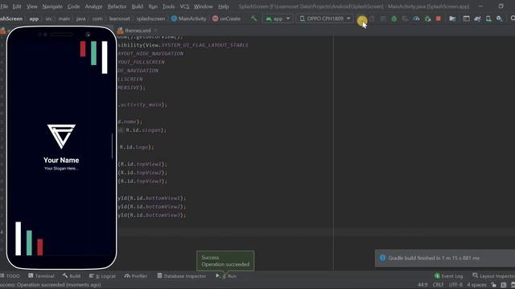Click the app breadcrumb in navigation bar
Image resolution: width=515 pixels, height=289 pixels.
(x=34, y=18)
